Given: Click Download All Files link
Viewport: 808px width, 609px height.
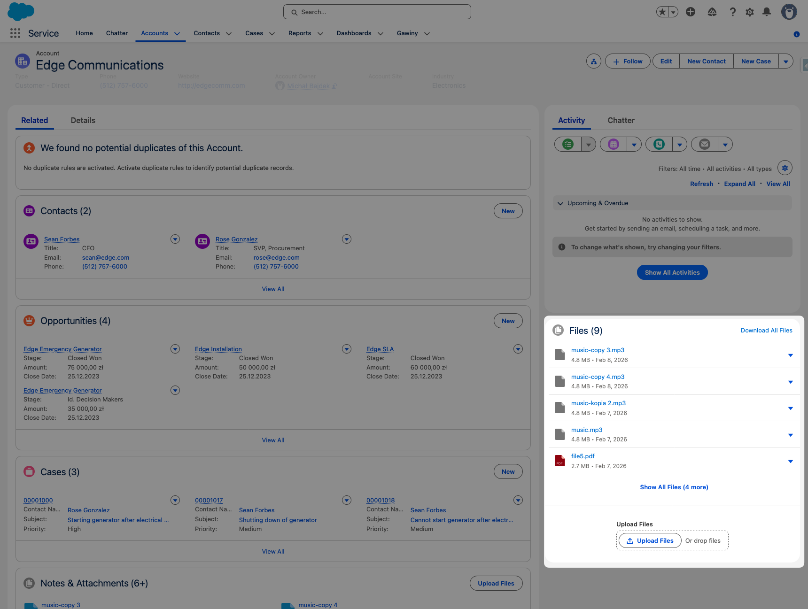Looking at the screenshot, I should pyautogui.click(x=766, y=330).
